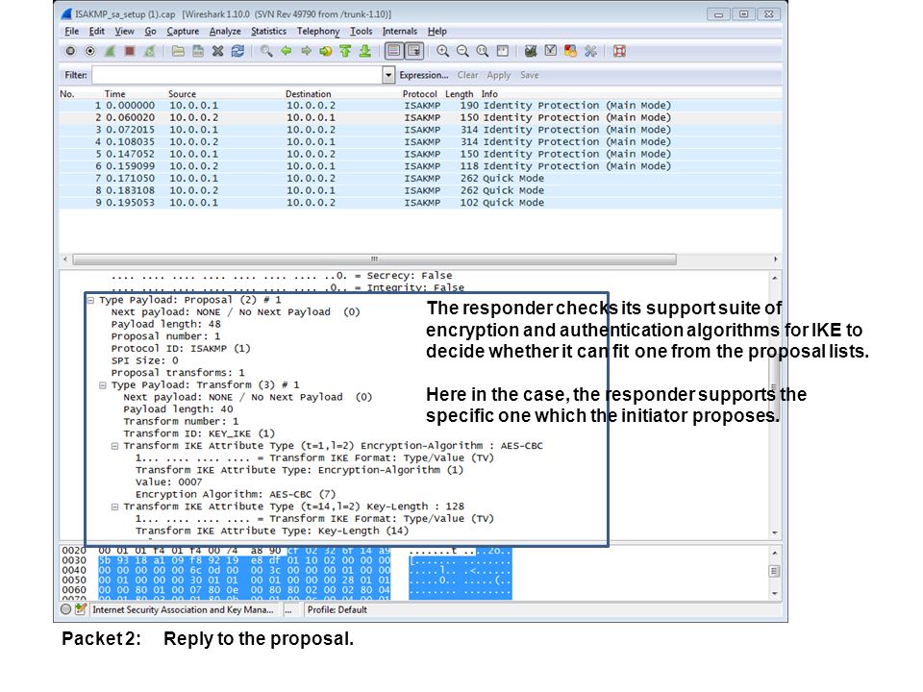Apply the display filter
Screen dimensions: 923x692
tap(499, 75)
